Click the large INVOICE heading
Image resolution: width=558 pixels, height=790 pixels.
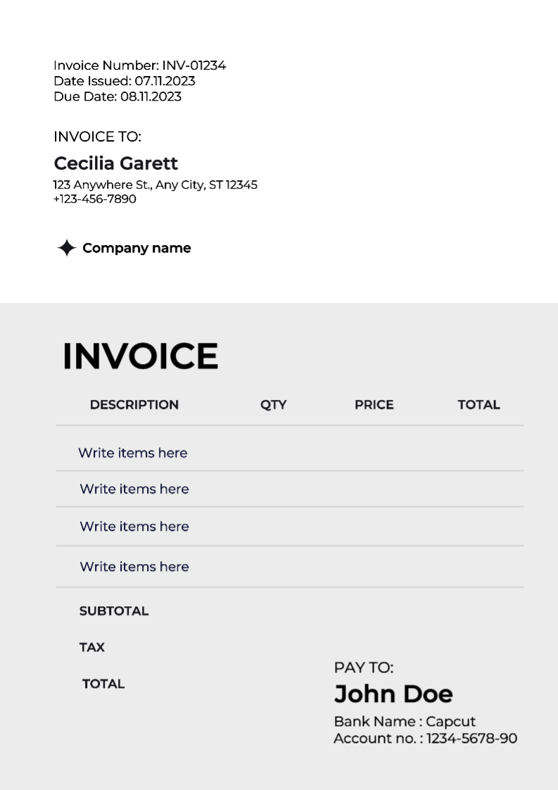140,356
